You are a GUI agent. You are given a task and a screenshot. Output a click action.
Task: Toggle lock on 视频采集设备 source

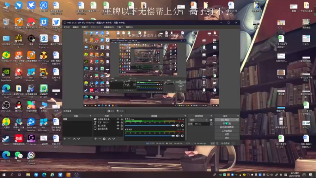[122, 119]
